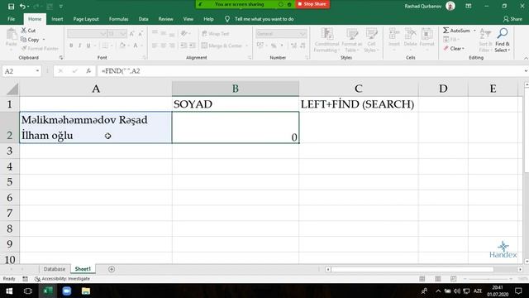Open the File tab

pyautogui.click(x=11, y=19)
